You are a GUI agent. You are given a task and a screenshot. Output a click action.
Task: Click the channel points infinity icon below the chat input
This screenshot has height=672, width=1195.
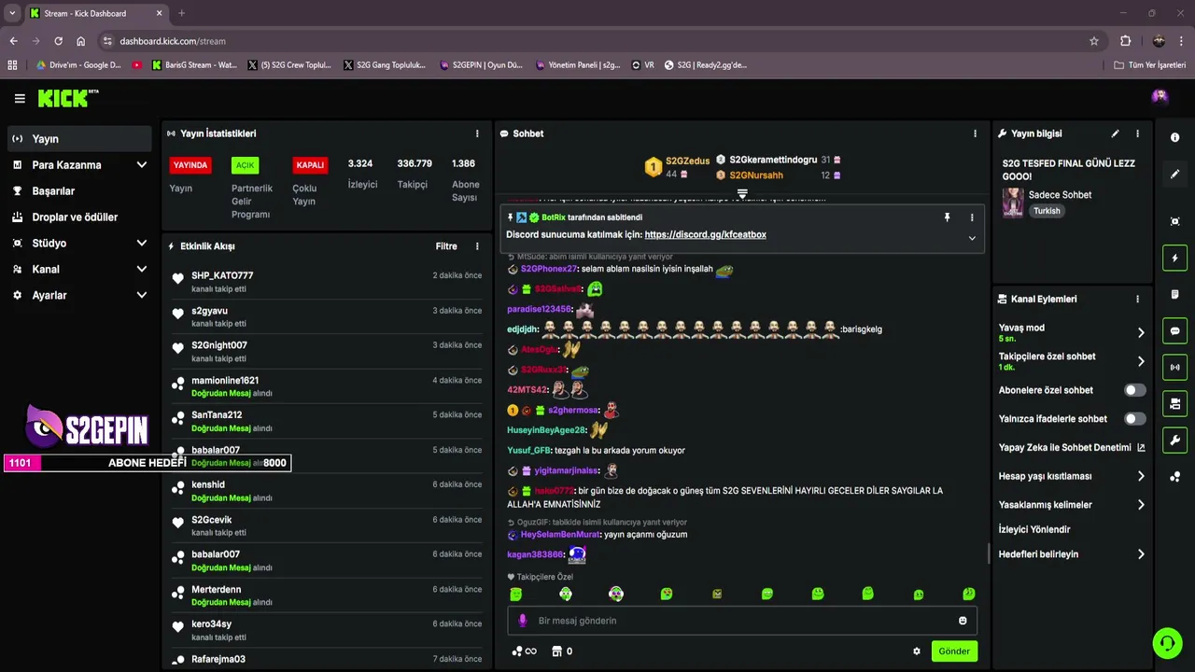coord(525,651)
